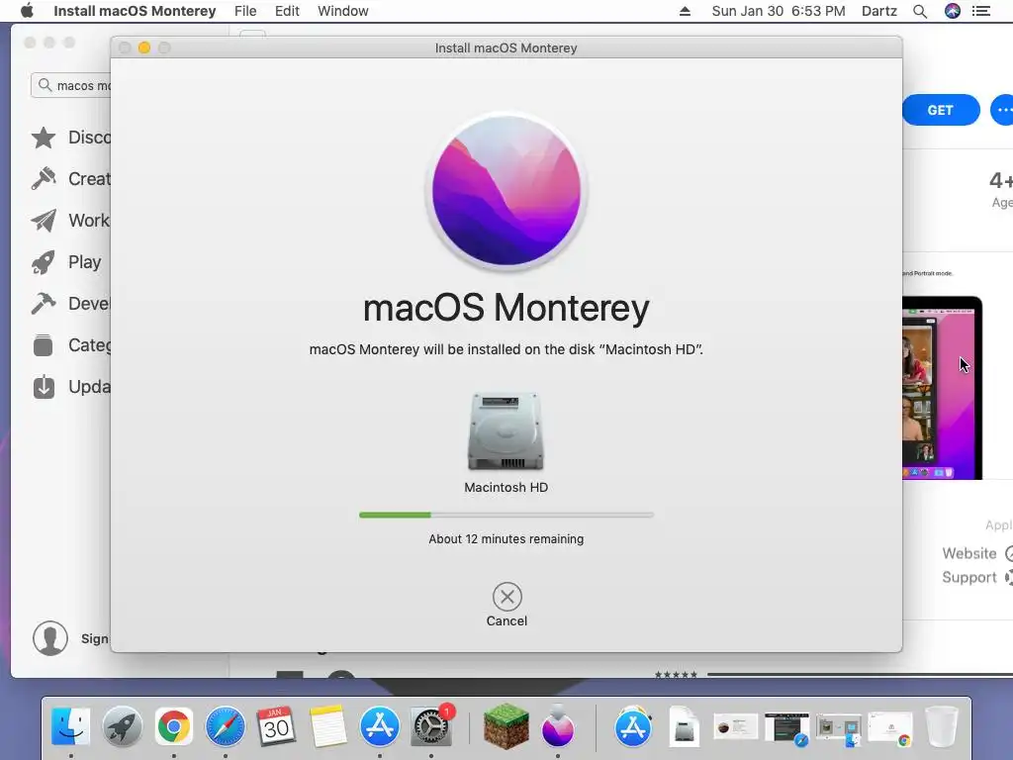This screenshot has width=1013, height=760.
Task: Open minimized Safari window in Dock
Action: point(786,729)
